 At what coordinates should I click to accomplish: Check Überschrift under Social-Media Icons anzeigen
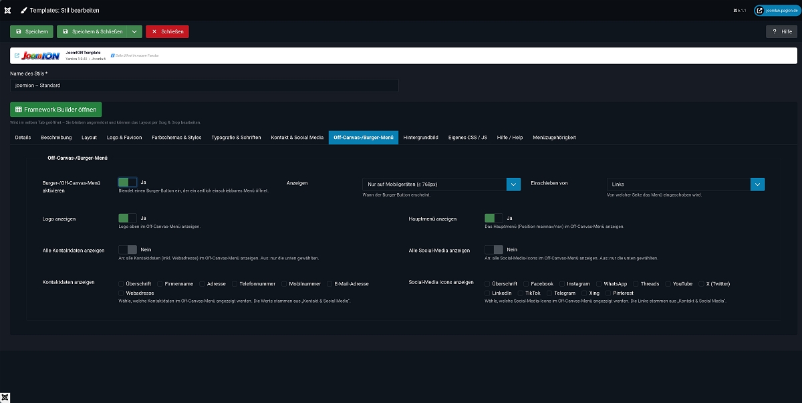tap(487, 284)
